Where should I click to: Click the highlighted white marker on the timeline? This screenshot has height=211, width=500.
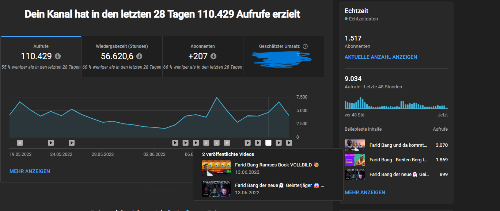268,143
